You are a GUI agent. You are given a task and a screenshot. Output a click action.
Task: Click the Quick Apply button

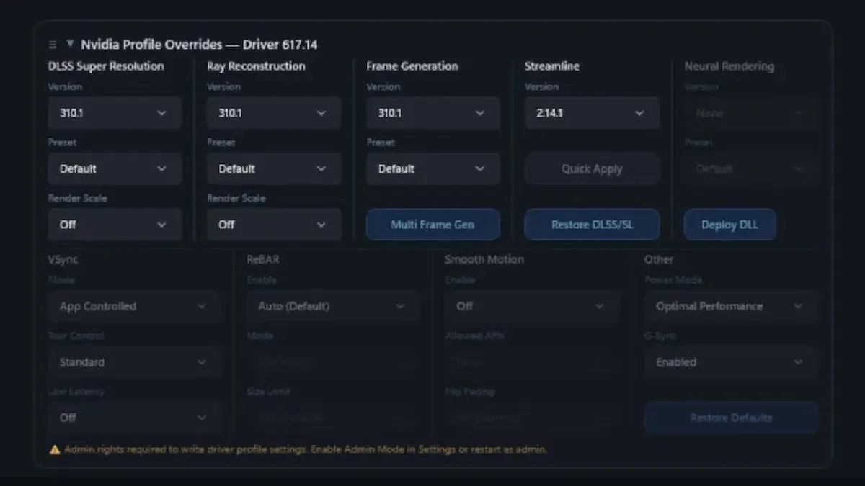tap(592, 168)
